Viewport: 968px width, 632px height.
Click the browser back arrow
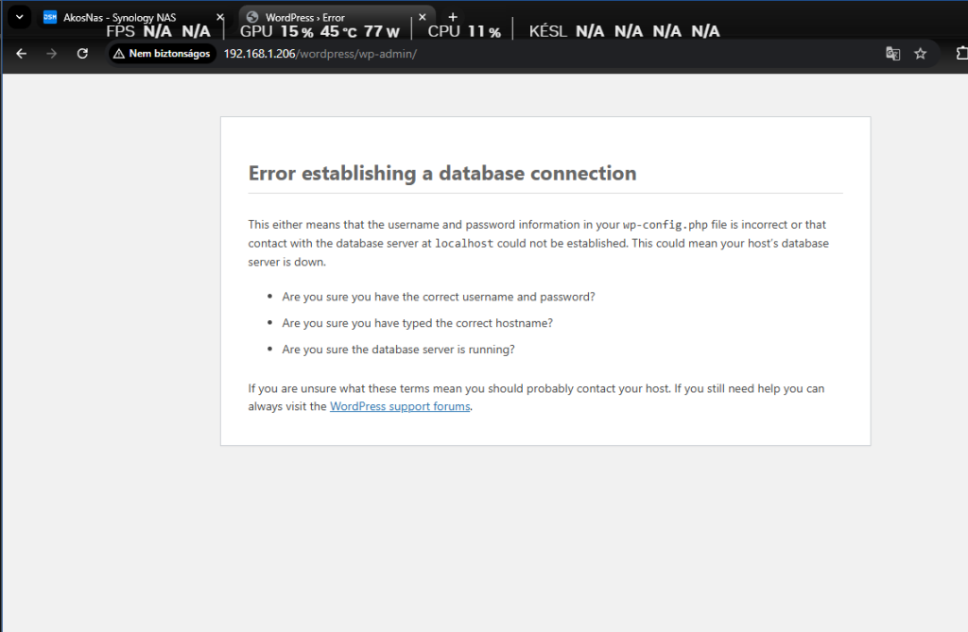[22, 54]
